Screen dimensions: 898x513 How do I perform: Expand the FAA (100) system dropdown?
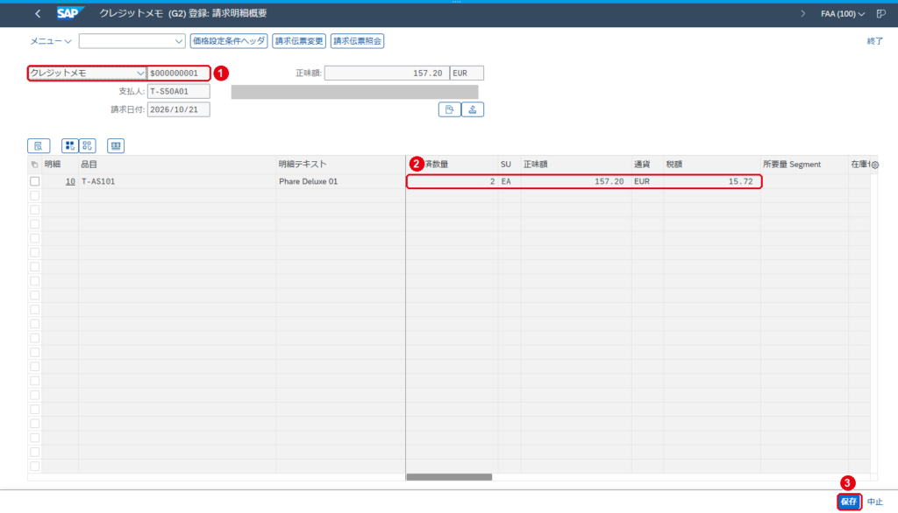point(843,14)
